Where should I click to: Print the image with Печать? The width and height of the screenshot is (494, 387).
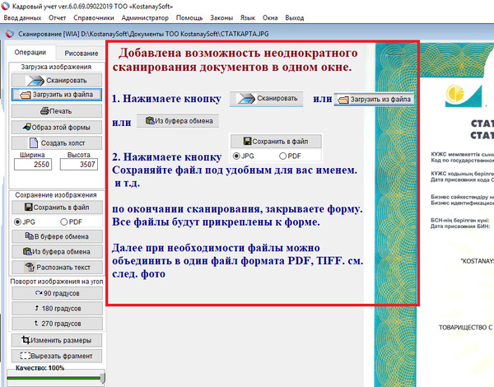pos(56,110)
